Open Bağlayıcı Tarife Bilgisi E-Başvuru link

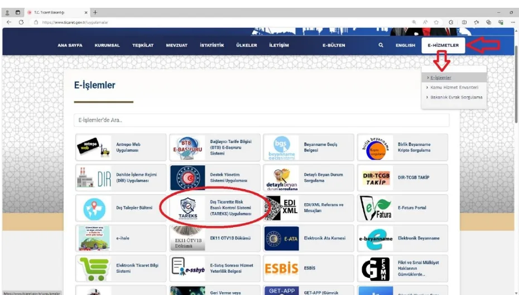coord(230,147)
